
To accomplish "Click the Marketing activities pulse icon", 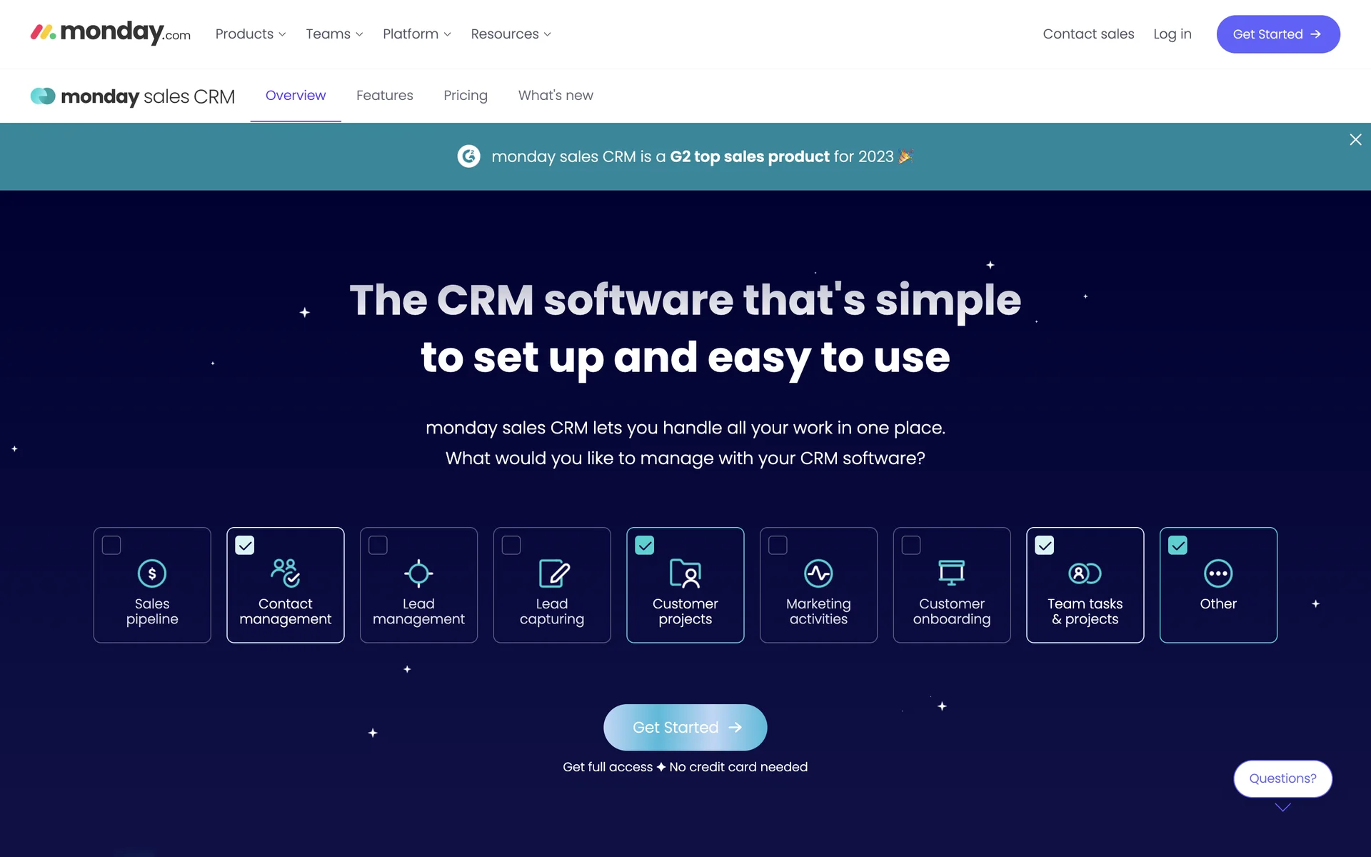I will 818,573.
